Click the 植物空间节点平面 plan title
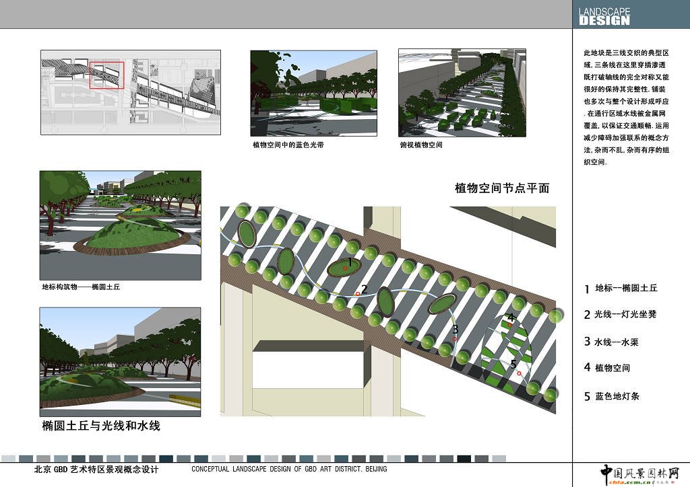This screenshot has width=690, height=487. point(502,188)
